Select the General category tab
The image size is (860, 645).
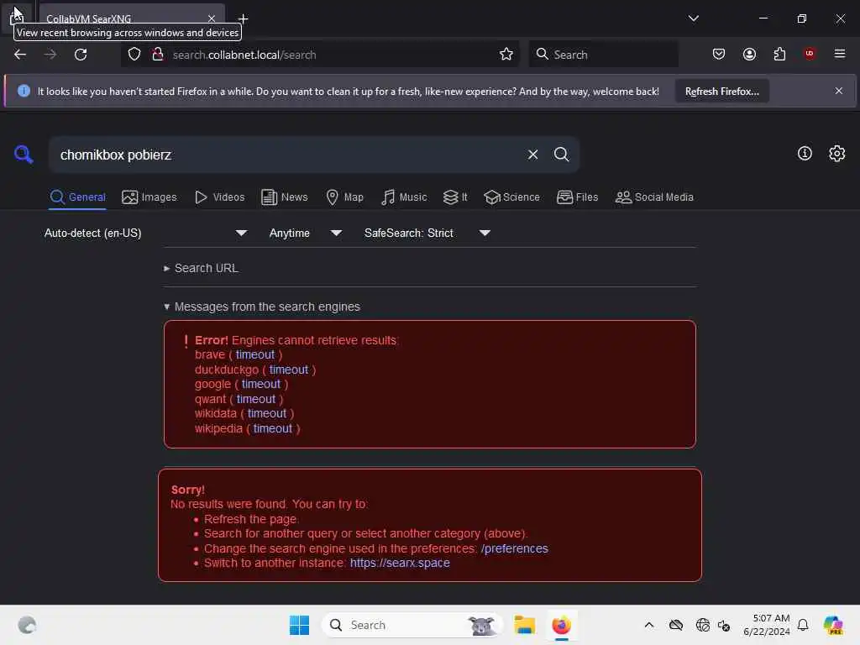point(77,197)
